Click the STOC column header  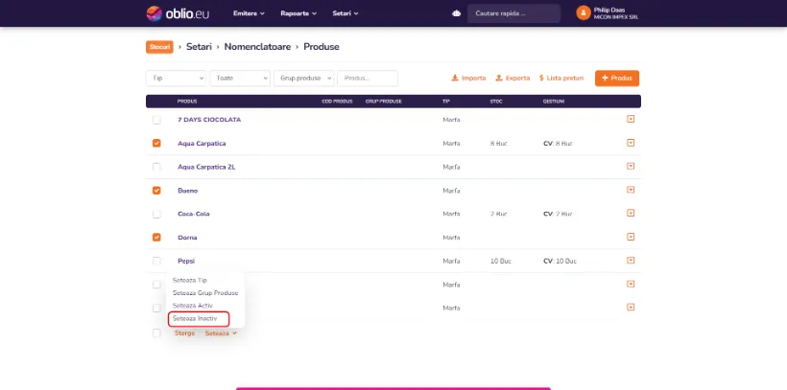(496, 102)
